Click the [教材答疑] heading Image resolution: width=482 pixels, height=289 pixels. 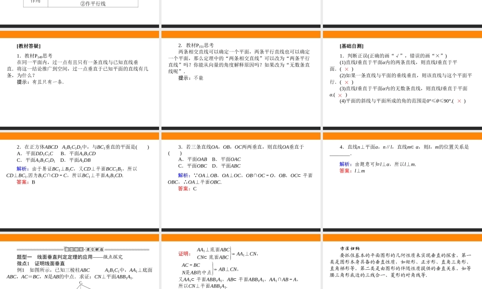click(x=28, y=46)
